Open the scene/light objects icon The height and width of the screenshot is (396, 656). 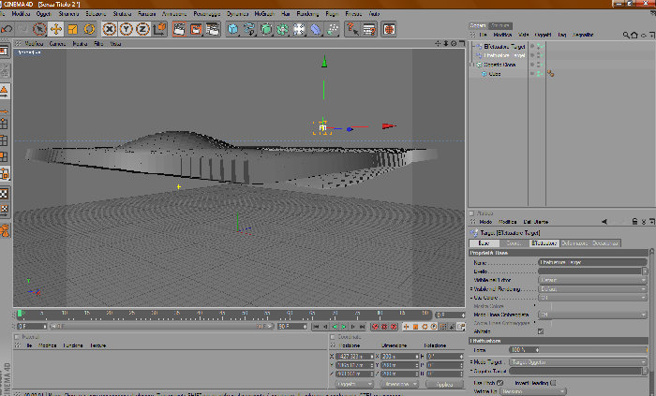point(299,29)
